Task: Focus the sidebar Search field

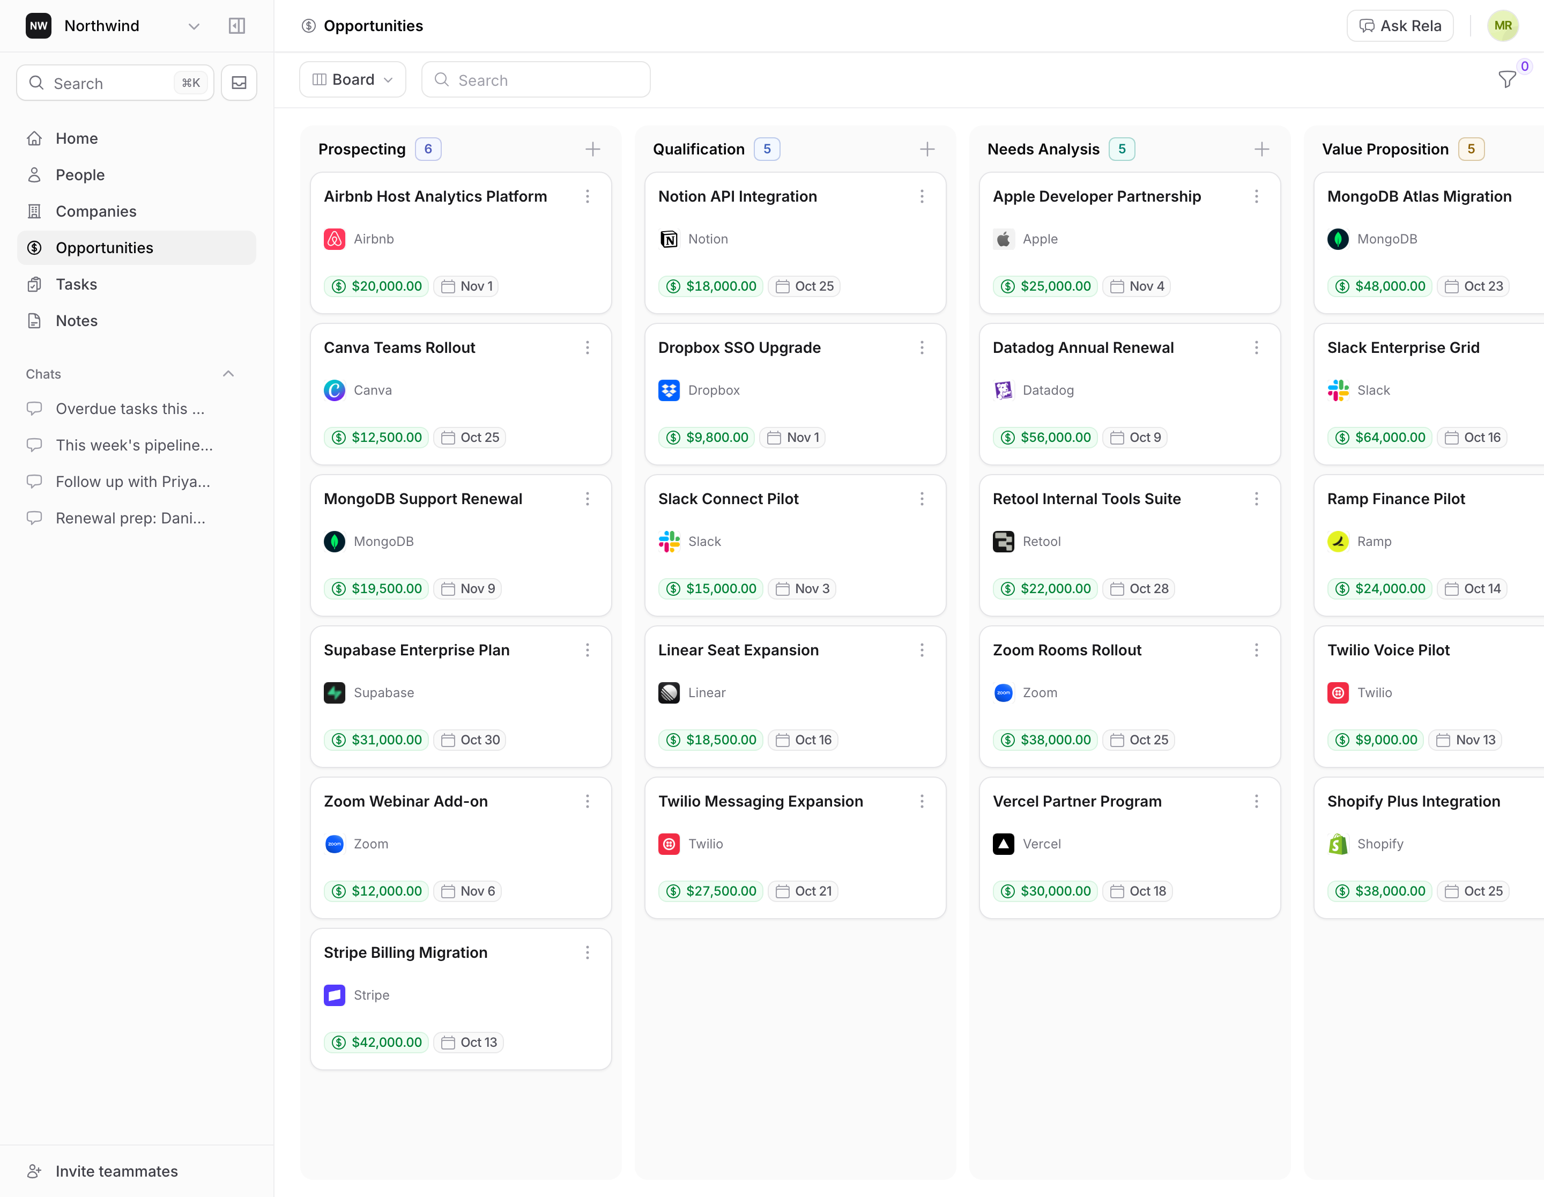Action: point(115,83)
